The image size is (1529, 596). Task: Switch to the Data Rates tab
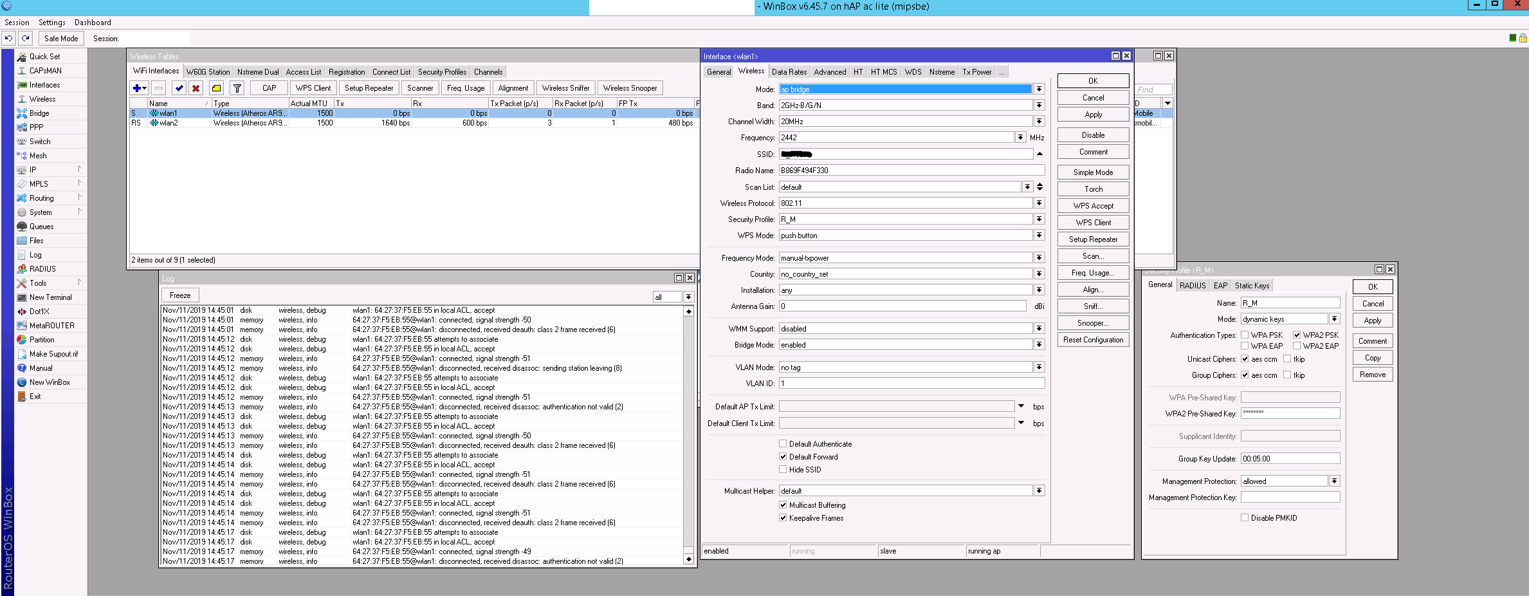point(789,71)
